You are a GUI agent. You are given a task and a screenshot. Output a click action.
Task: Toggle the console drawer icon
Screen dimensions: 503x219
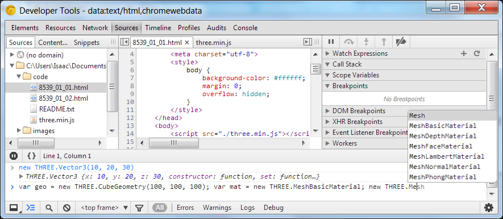pyautogui.click(x=31, y=208)
